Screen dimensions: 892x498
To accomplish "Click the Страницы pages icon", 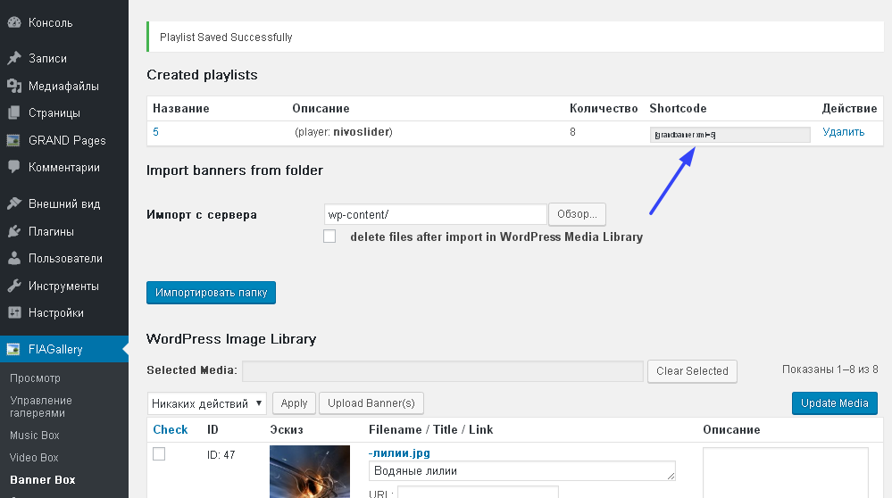I will tap(14, 113).
